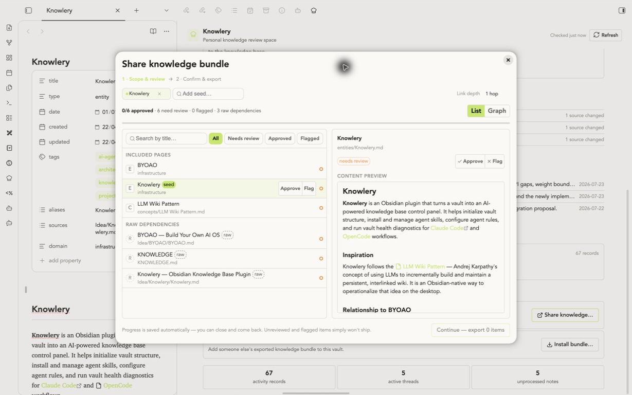
Task: Close the Share knowledge bundle dialog
Action: [508, 60]
